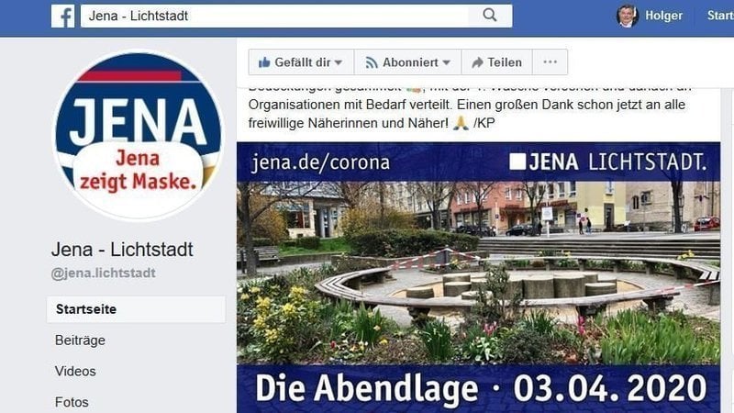Select the Startseite tab in sidebar
This screenshot has height=413, width=734.
[136, 309]
